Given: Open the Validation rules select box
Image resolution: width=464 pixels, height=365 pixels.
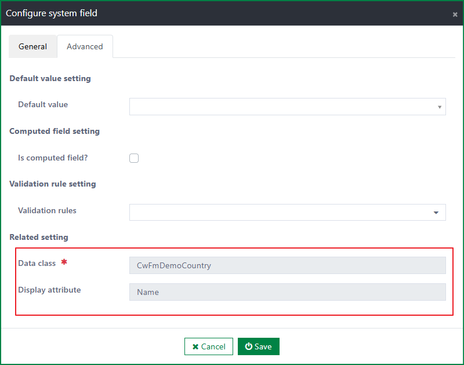Looking at the screenshot, I should tap(287, 212).
